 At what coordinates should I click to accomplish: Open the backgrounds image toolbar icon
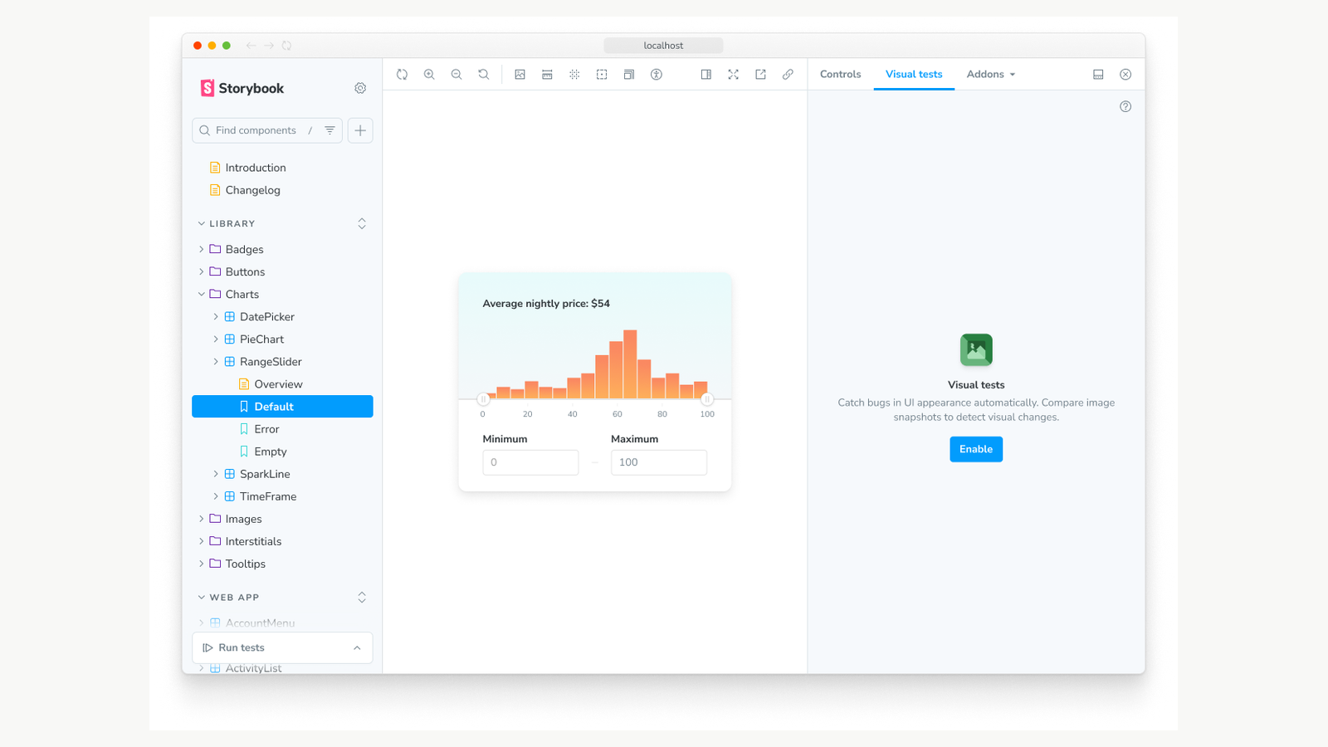(x=520, y=75)
